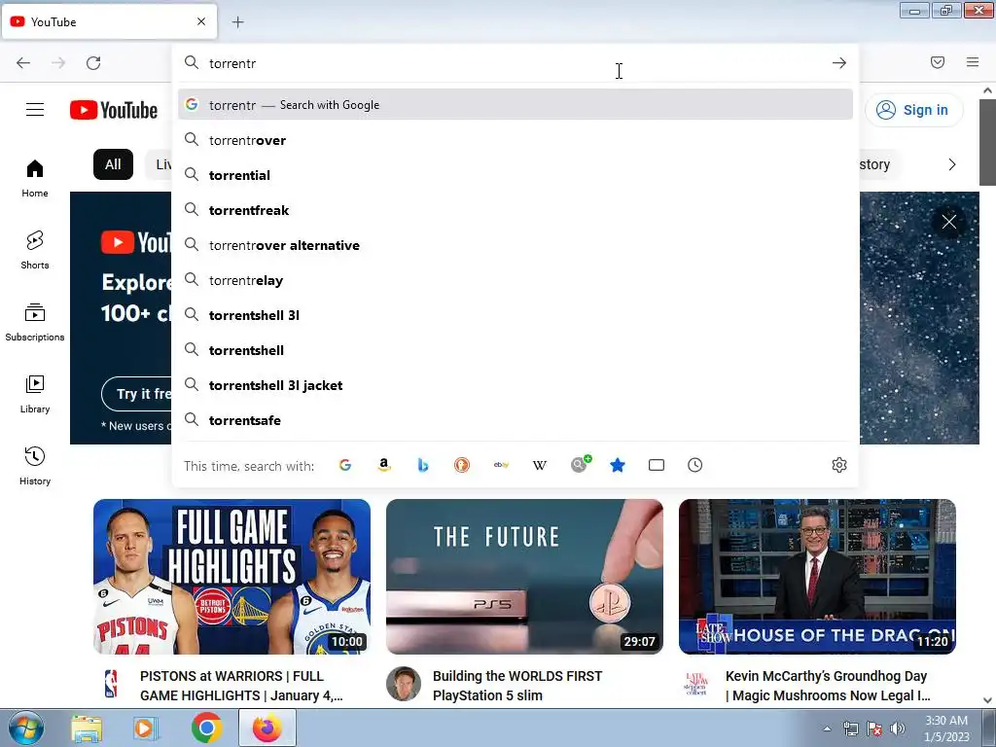Close the YouTube tab
The width and height of the screenshot is (996, 747).
(200, 21)
